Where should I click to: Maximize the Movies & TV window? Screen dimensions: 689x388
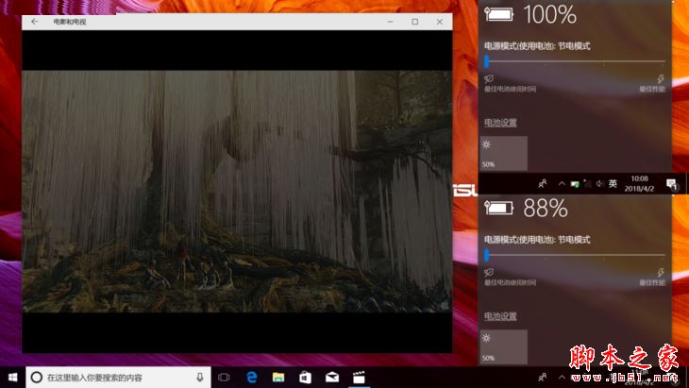tap(414, 22)
